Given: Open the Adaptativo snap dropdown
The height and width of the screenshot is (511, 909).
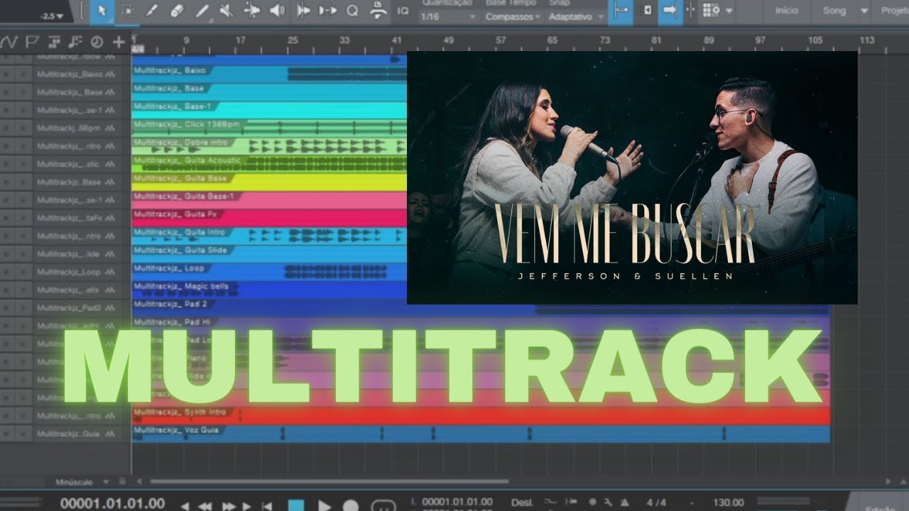Looking at the screenshot, I should click(x=576, y=16).
